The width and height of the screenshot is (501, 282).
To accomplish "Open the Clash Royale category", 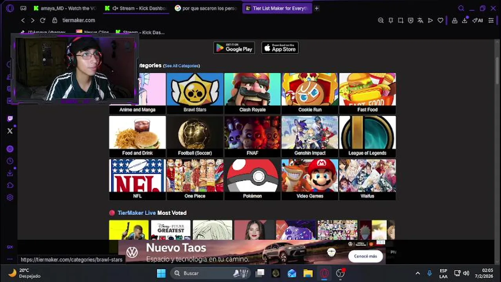I will [x=252, y=93].
